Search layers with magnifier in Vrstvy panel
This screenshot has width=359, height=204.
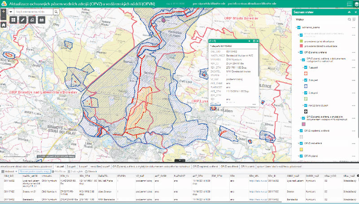coord(349,20)
